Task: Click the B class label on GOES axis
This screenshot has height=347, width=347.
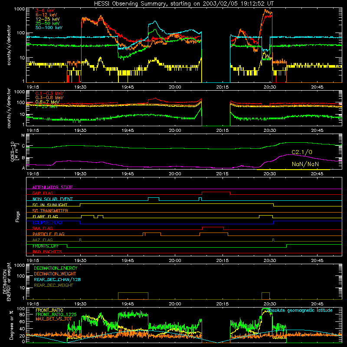Action: click(23, 158)
